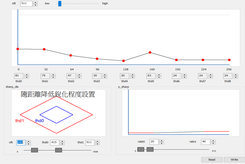Select the sharp_dis oft field showing 147
245x164 pixels.
[21, 142]
